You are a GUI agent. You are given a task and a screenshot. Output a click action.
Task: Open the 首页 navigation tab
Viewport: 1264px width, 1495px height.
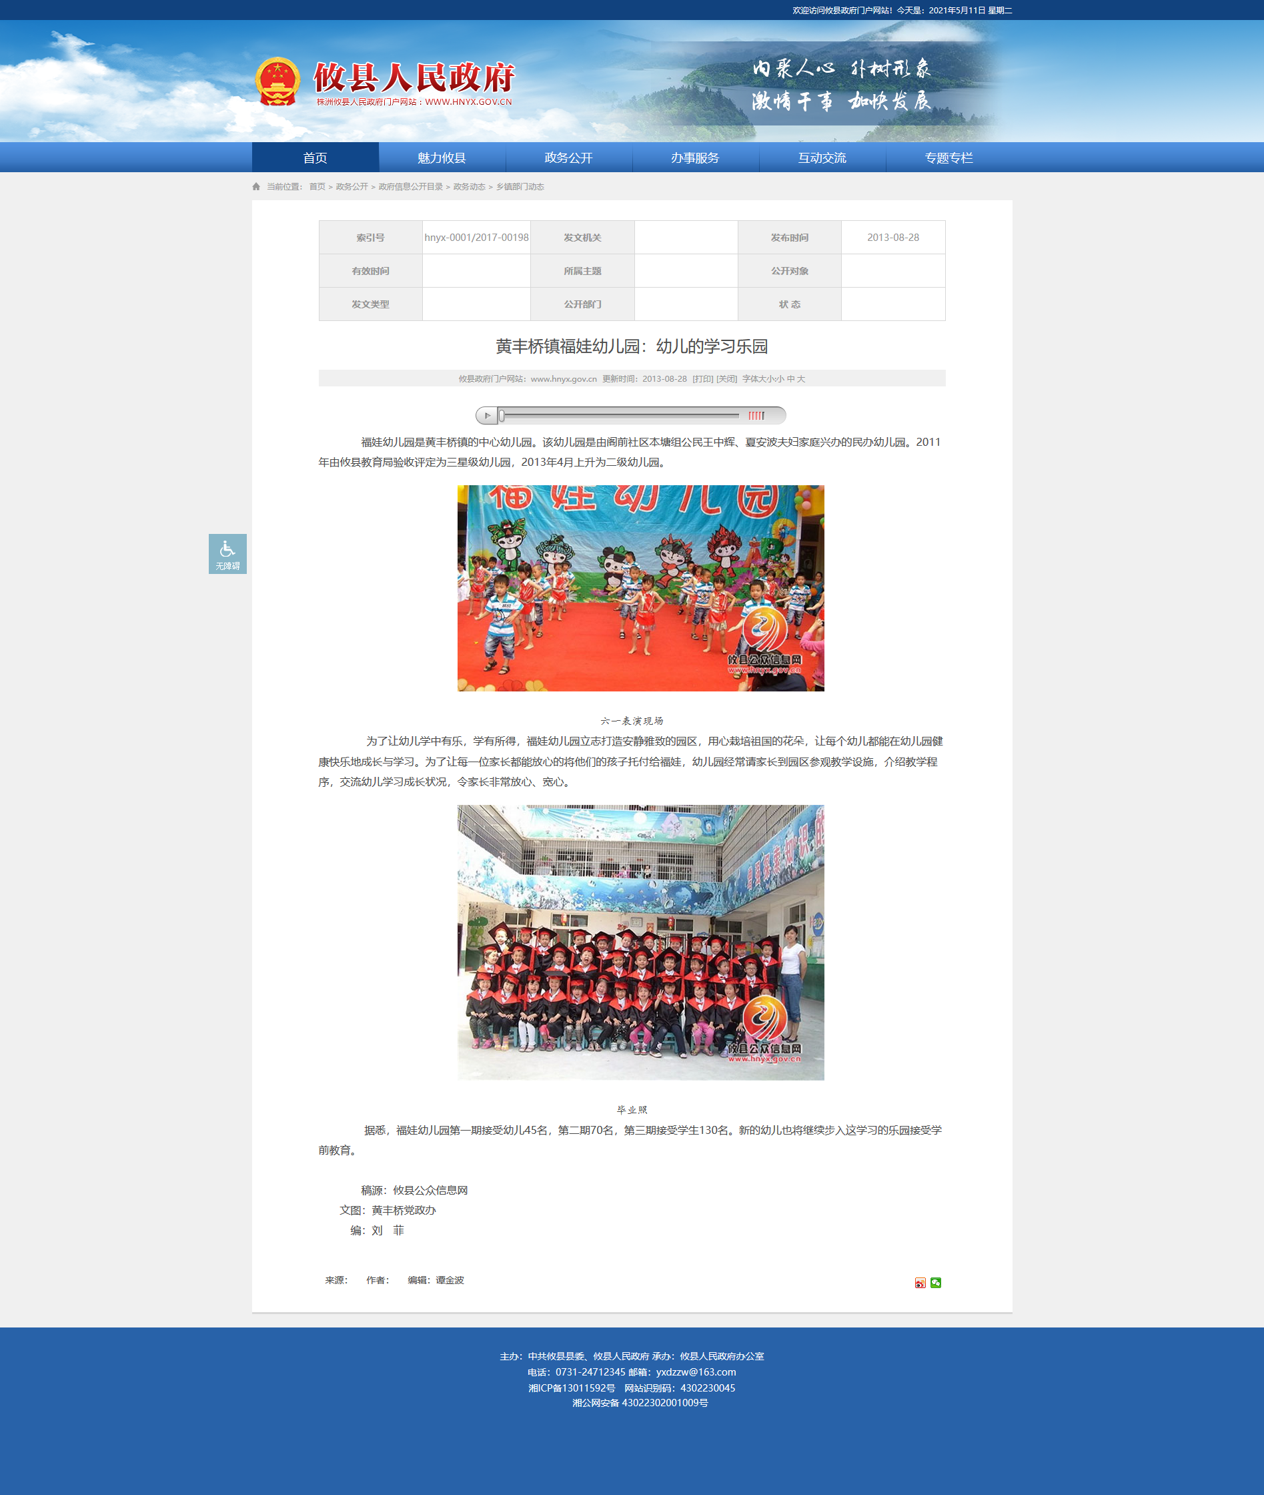315,158
